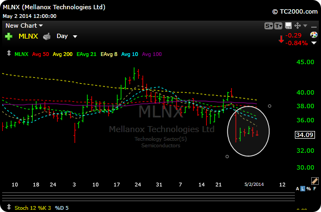Click the news icon beside MLNX ticker

pos(47,37)
